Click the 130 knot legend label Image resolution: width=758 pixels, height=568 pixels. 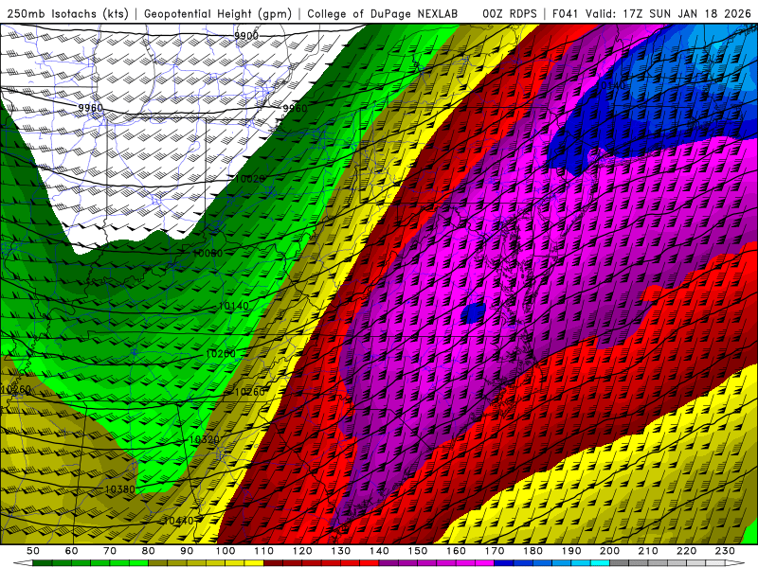tap(341, 551)
